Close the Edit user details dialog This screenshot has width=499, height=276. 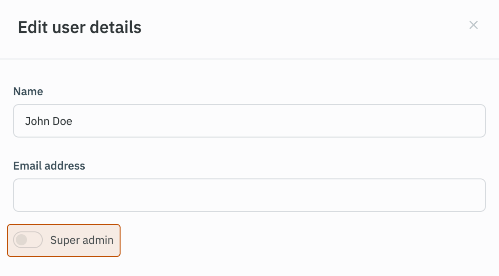point(473,25)
